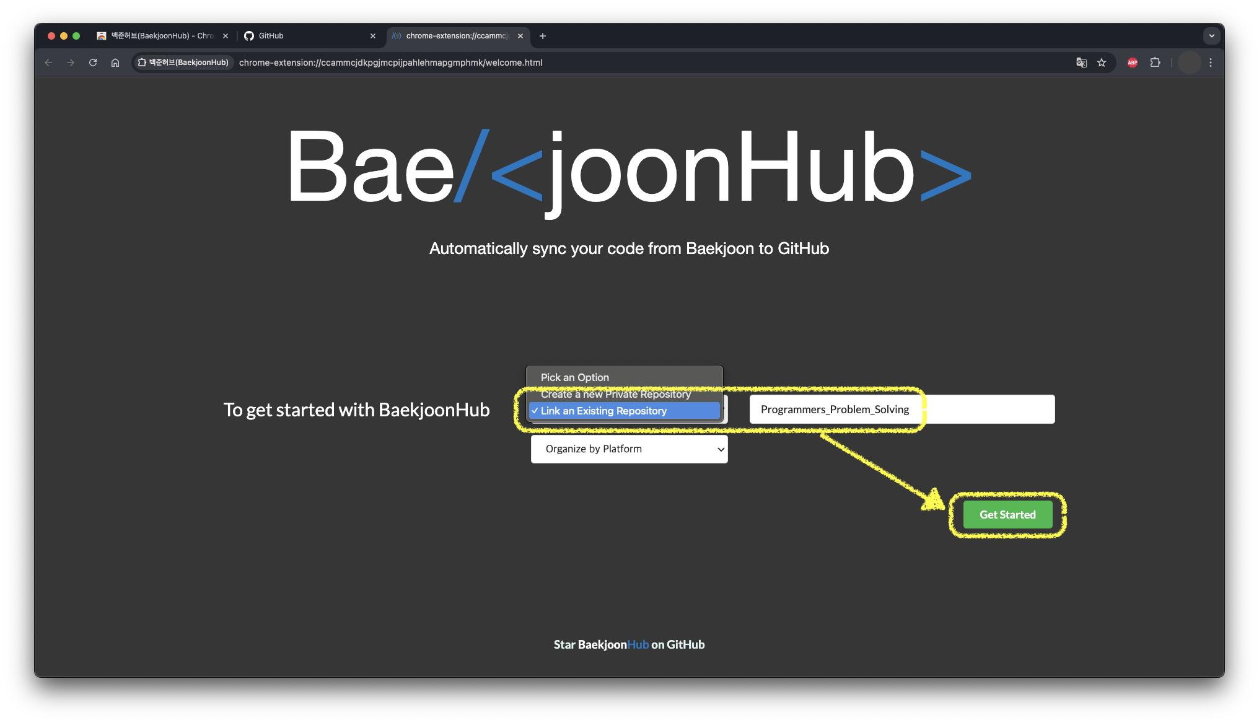Open Star BaekjoonHub on GitHub link
This screenshot has width=1259, height=723.
pyautogui.click(x=629, y=644)
